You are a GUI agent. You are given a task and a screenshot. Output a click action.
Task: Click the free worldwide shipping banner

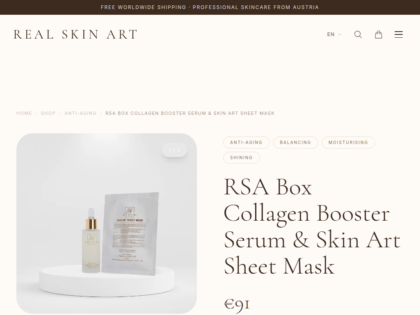(x=210, y=7)
